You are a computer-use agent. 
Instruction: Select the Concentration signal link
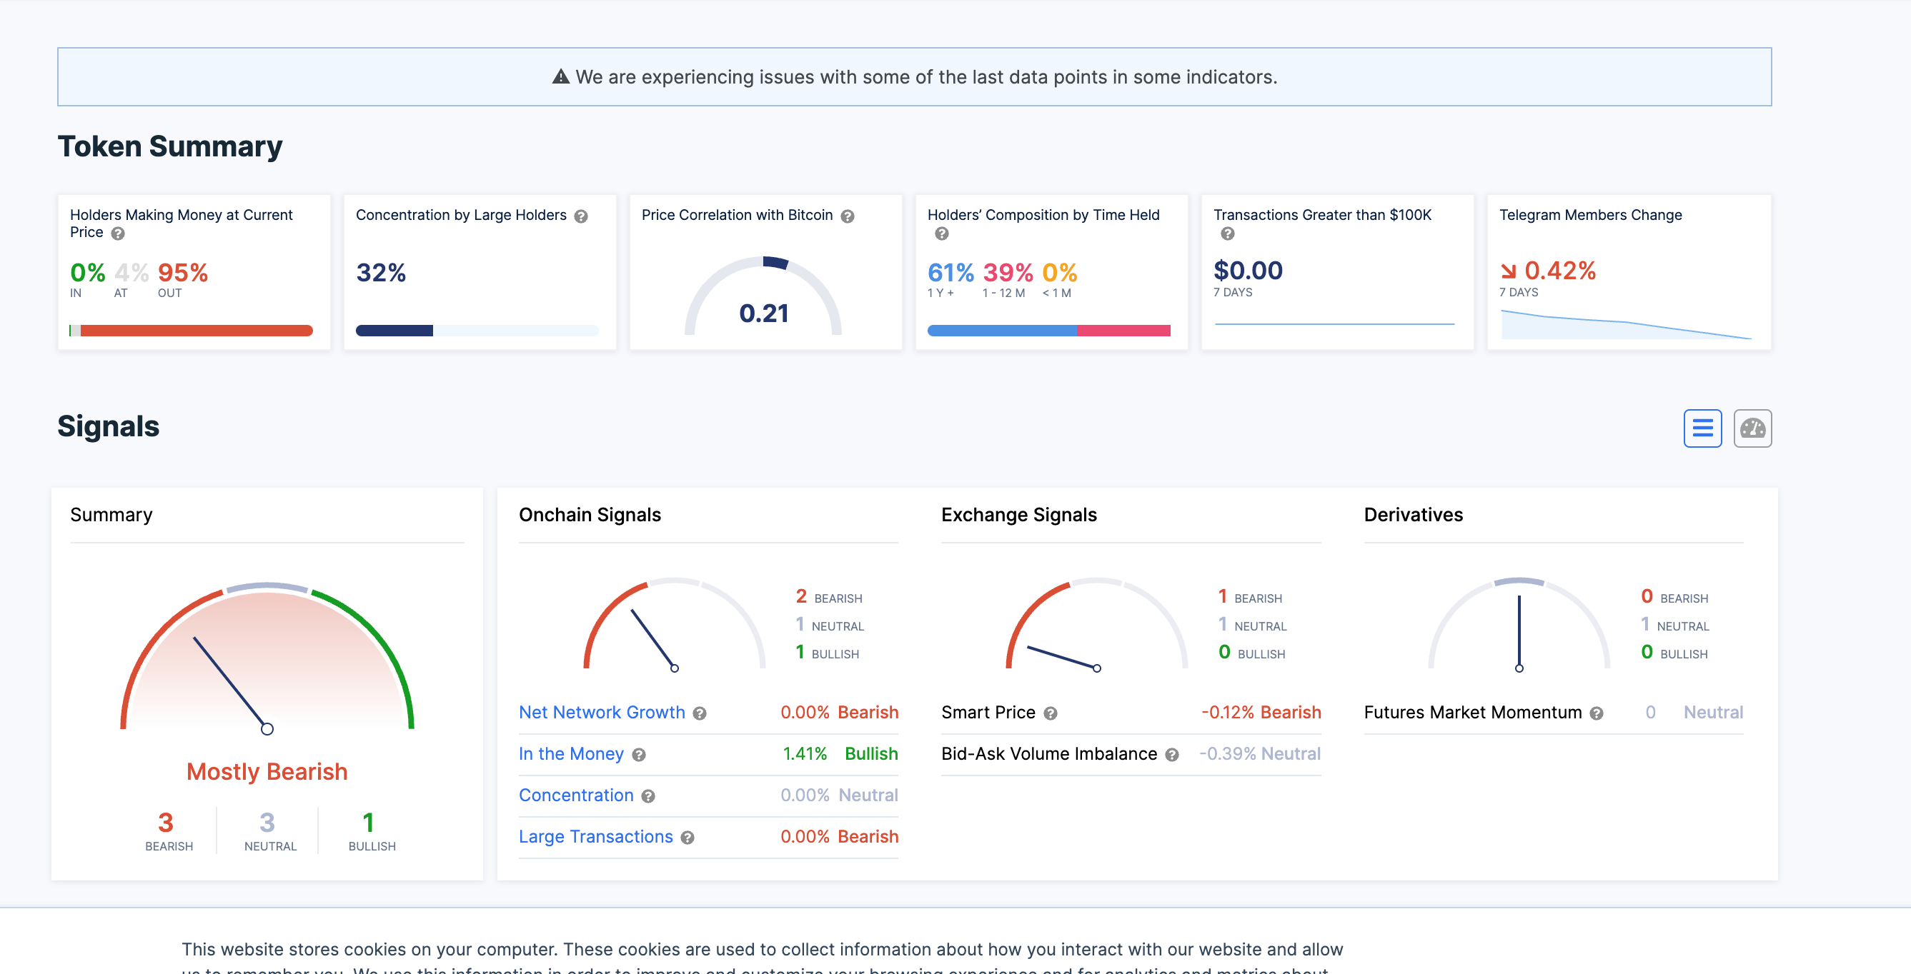coord(577,795)
